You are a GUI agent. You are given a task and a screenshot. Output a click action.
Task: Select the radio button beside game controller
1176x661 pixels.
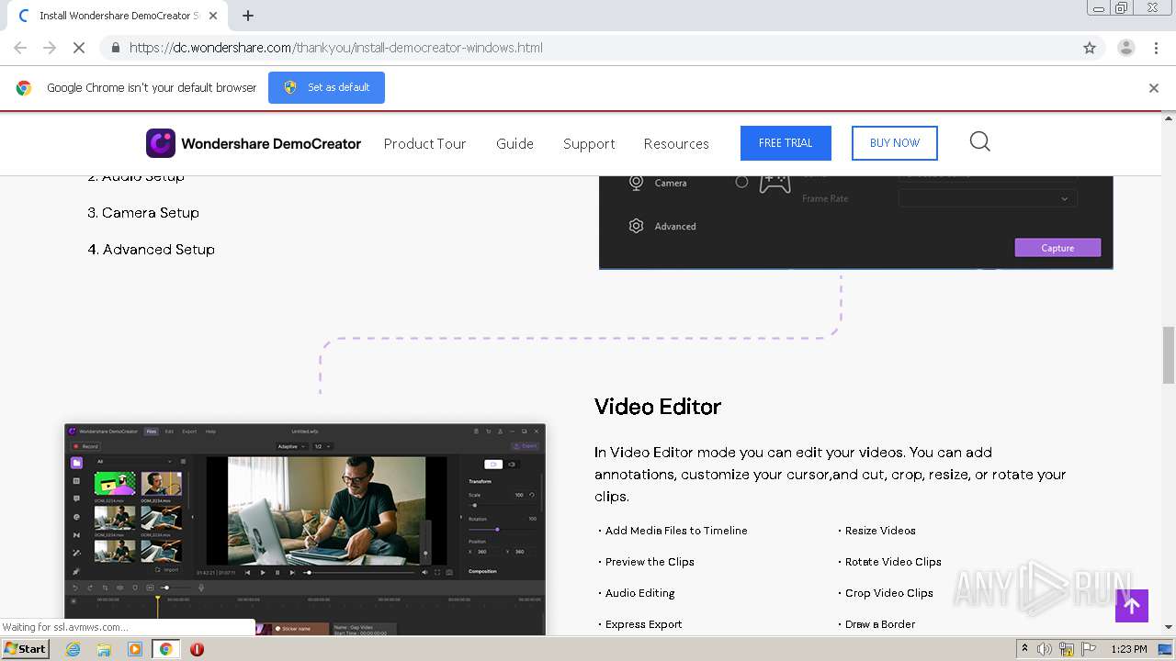pyautogui.click(x=741, y=182)
